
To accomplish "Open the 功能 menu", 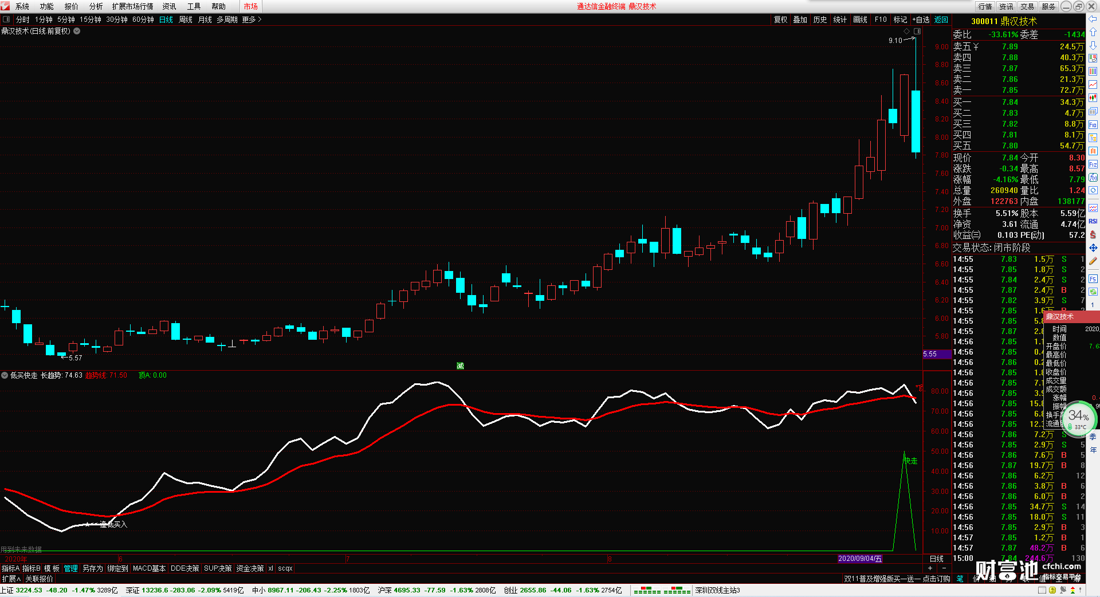I will [x=47, y=6].
